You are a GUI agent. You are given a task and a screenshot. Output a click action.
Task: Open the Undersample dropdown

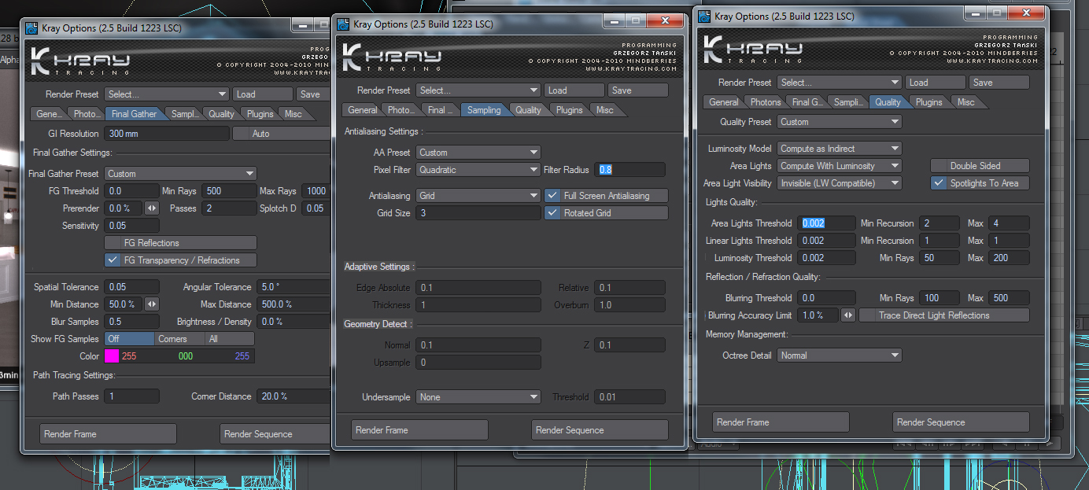pos(478,397)
